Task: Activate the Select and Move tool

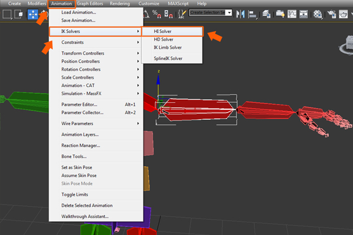Action: pyautogui.click(x=33, y=14)
